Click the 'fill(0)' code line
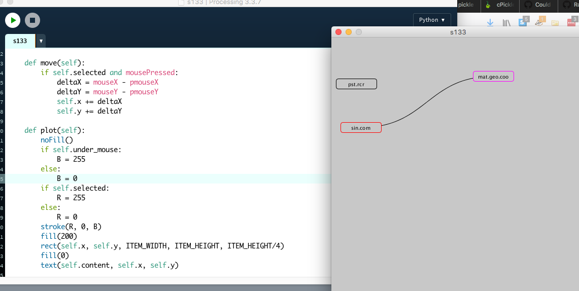579x291 pixels. click(x=55, y=255)
